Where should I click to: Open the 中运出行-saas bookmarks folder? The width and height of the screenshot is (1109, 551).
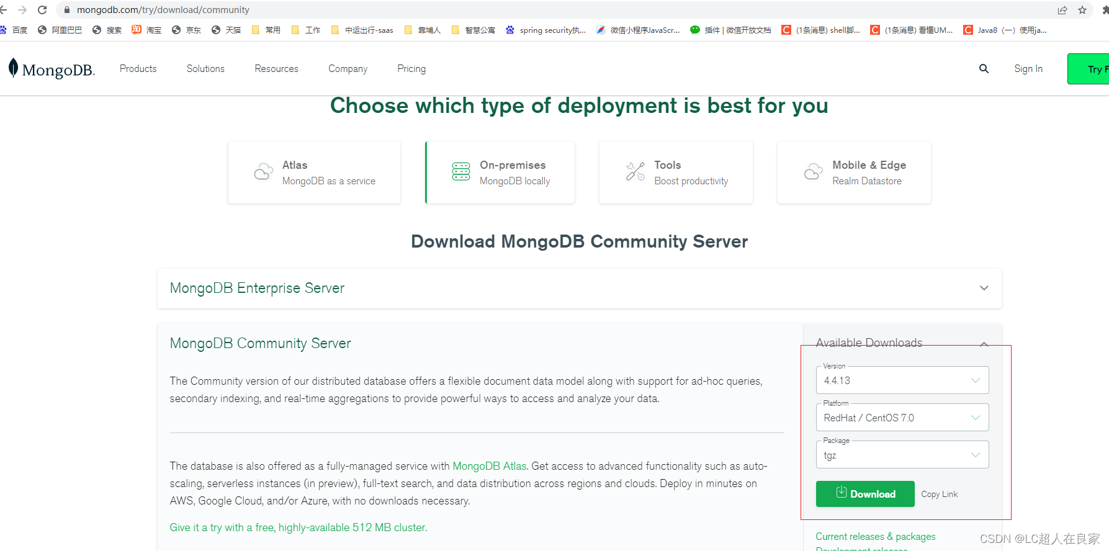[x=362, y=30]
